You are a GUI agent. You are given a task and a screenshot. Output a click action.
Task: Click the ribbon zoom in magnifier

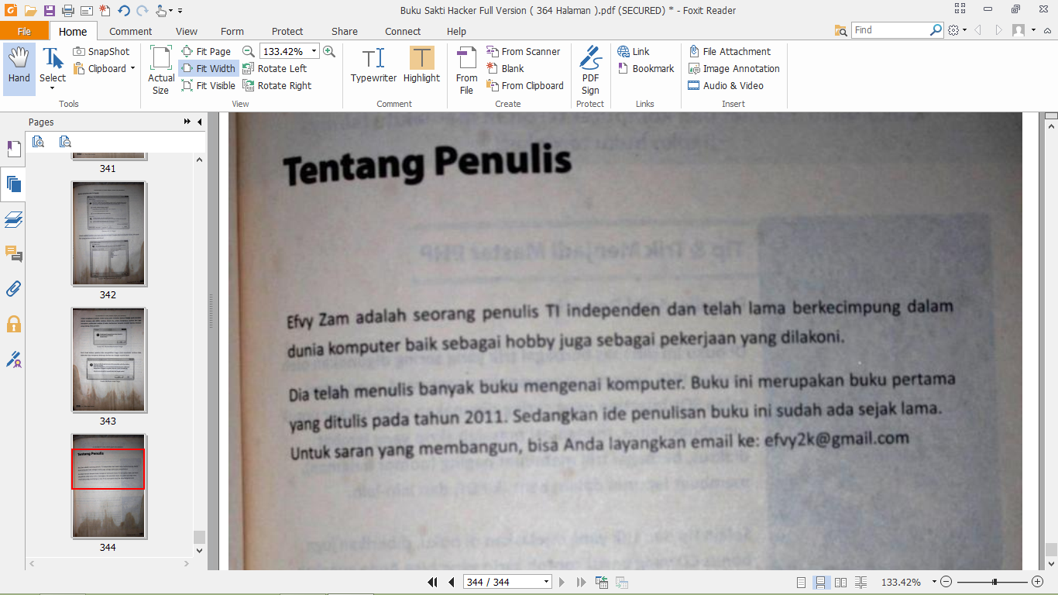point(329,51)
